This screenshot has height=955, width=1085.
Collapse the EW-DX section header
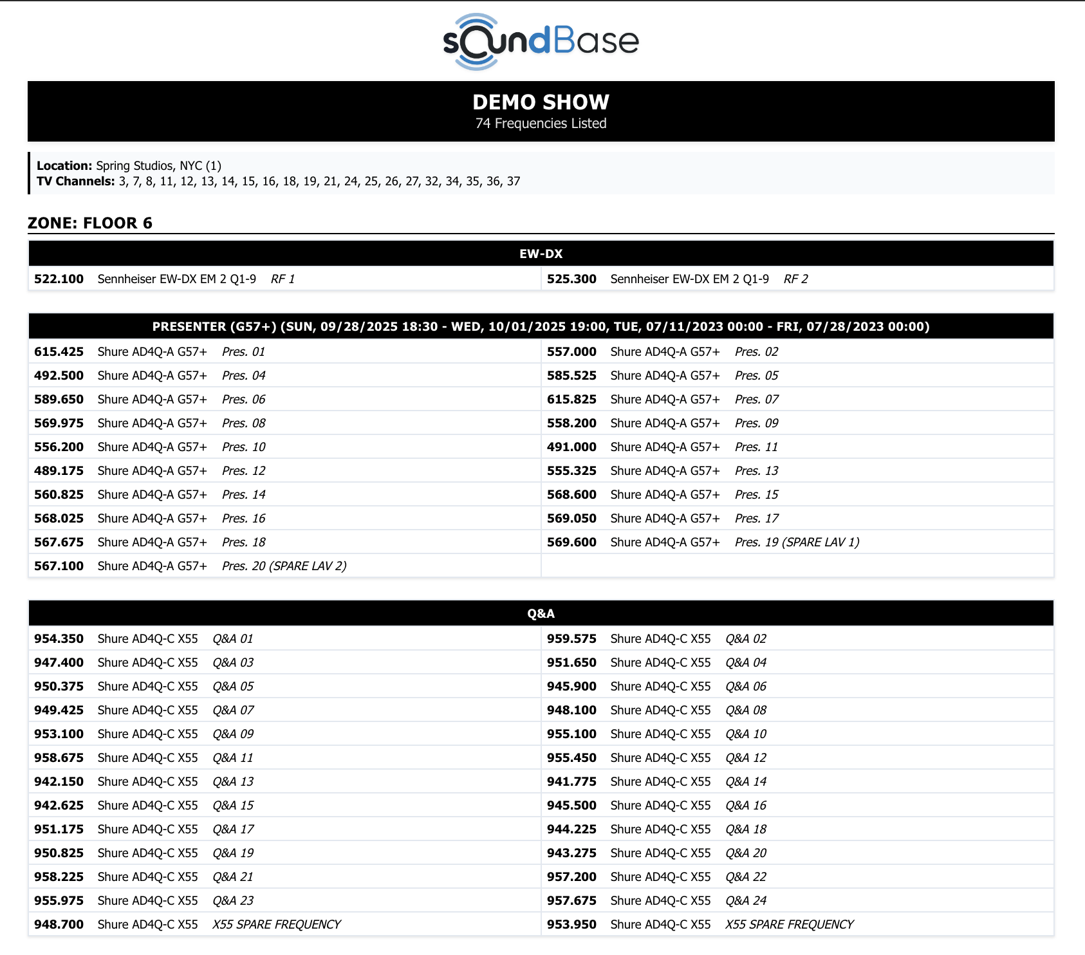pos(541,254)
